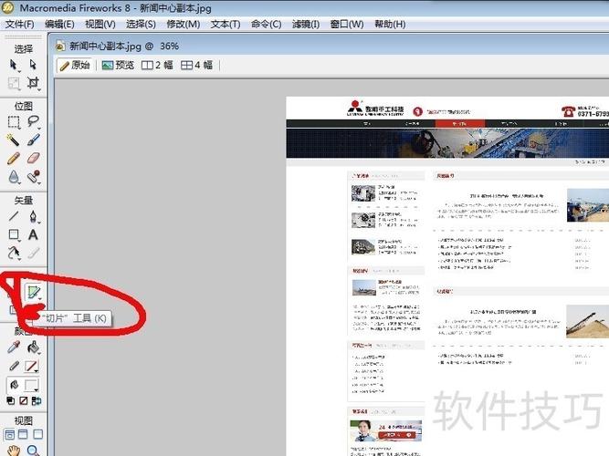The height and width of the screenshot is (456, 609).
Task: Open the 文件(F) menu
Action: (19, 24)
